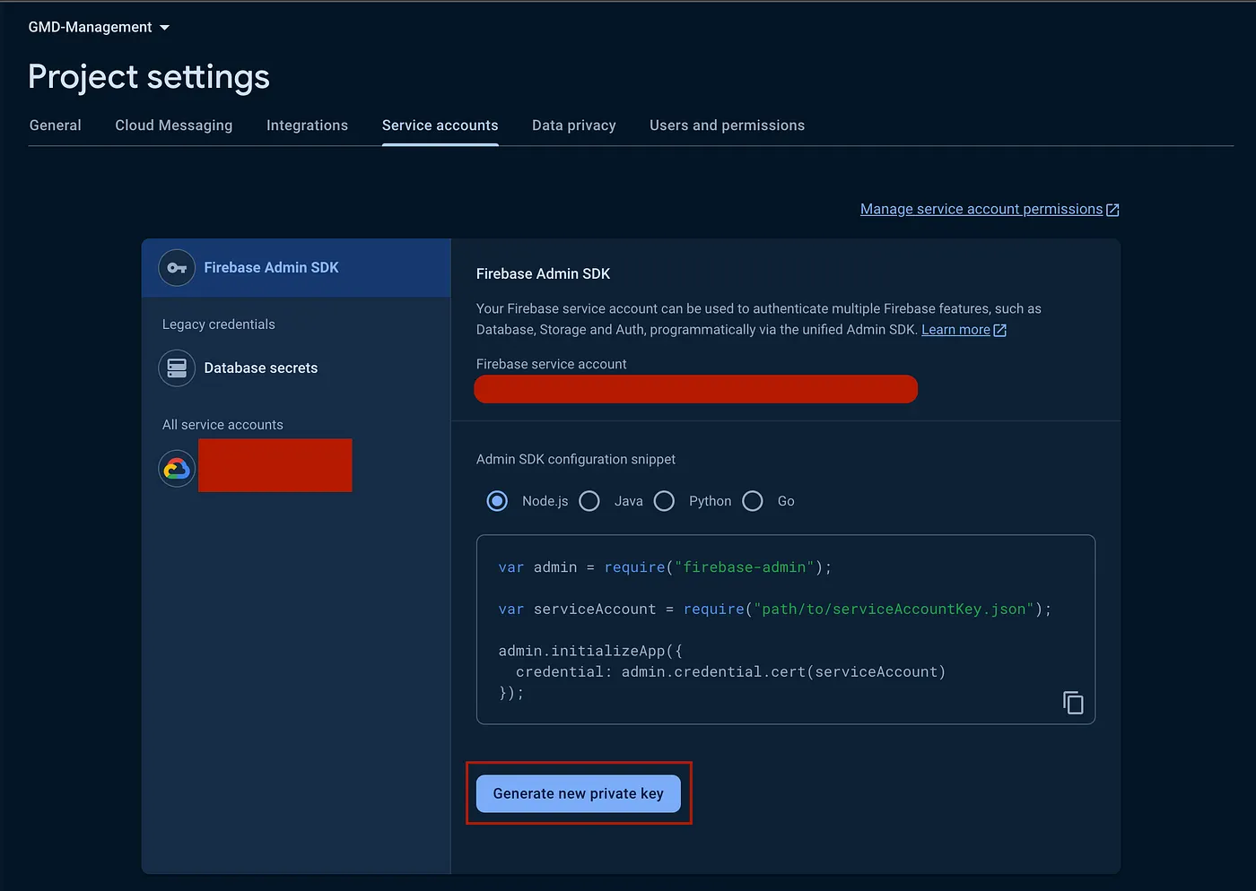Select the Node.js radio button
The height and width of the screenshot is (891, 1256).
point(497,501)
